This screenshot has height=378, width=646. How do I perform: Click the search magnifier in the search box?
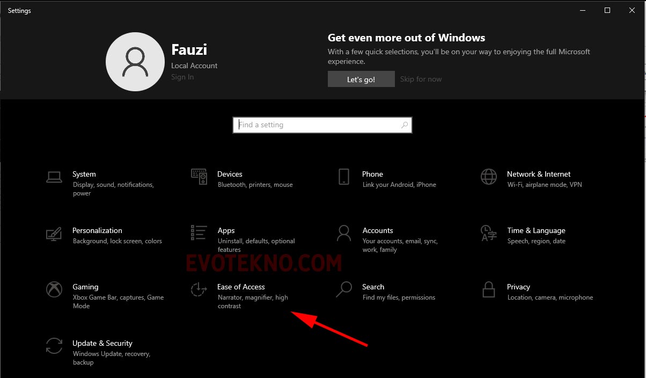(405, 125)
